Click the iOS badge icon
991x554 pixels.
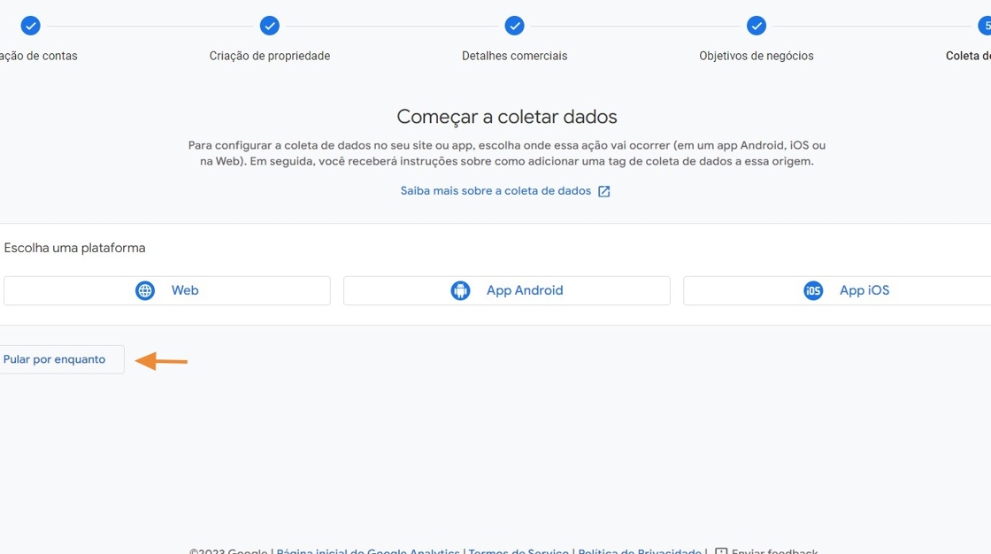point(812,290)
